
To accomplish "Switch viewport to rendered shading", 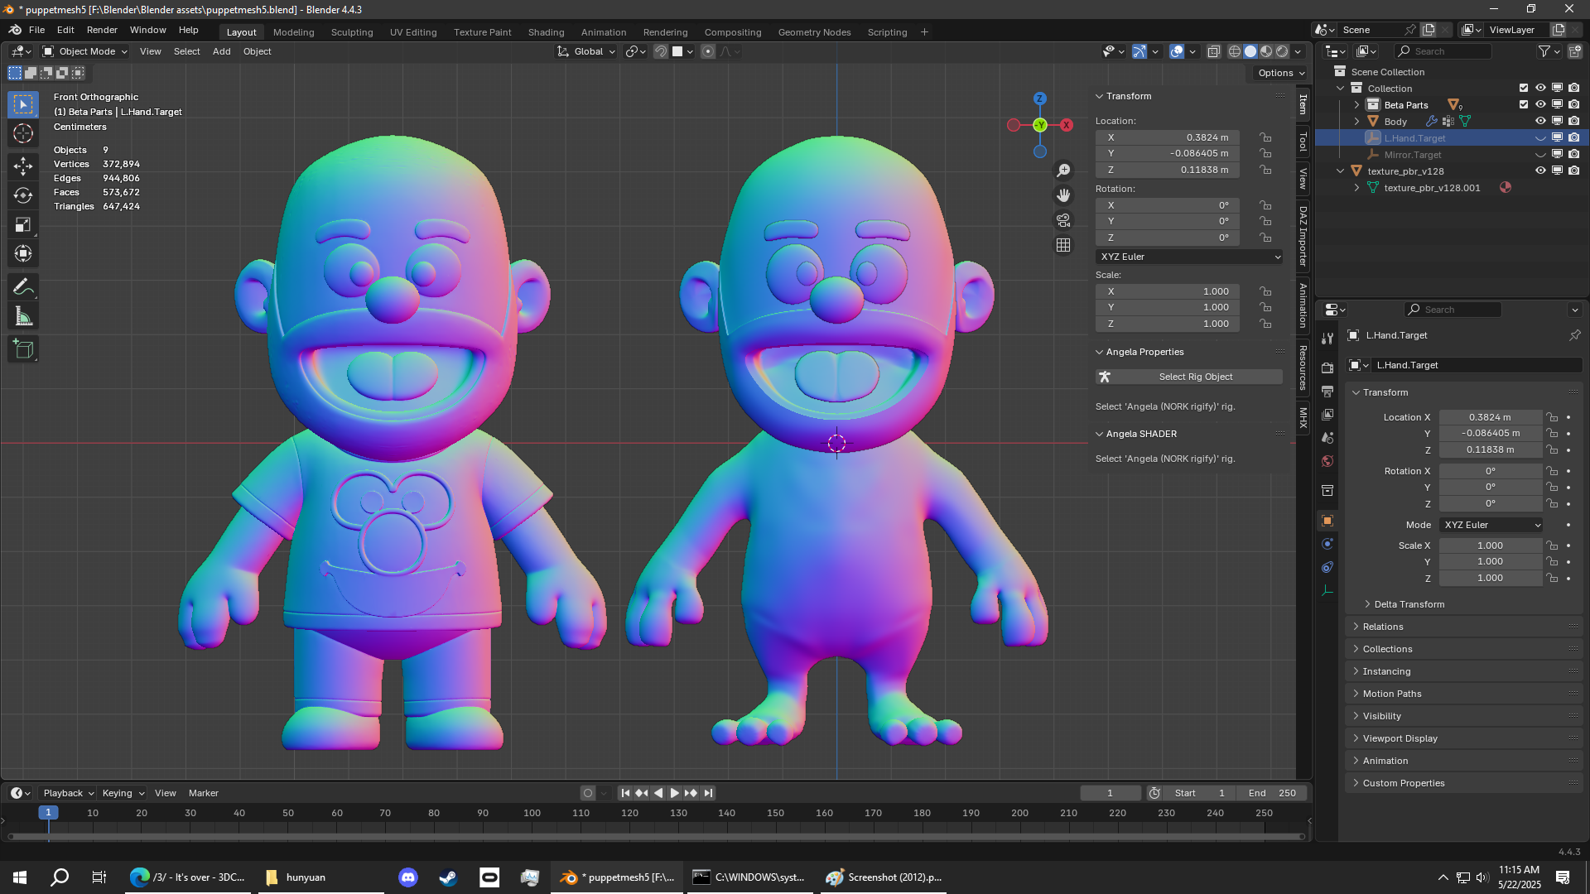I will point(1282,51).
